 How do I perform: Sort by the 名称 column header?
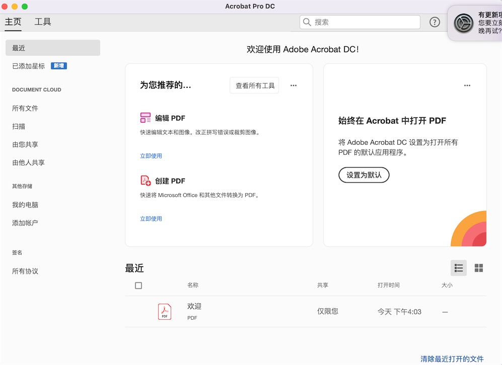coord(193,285)
